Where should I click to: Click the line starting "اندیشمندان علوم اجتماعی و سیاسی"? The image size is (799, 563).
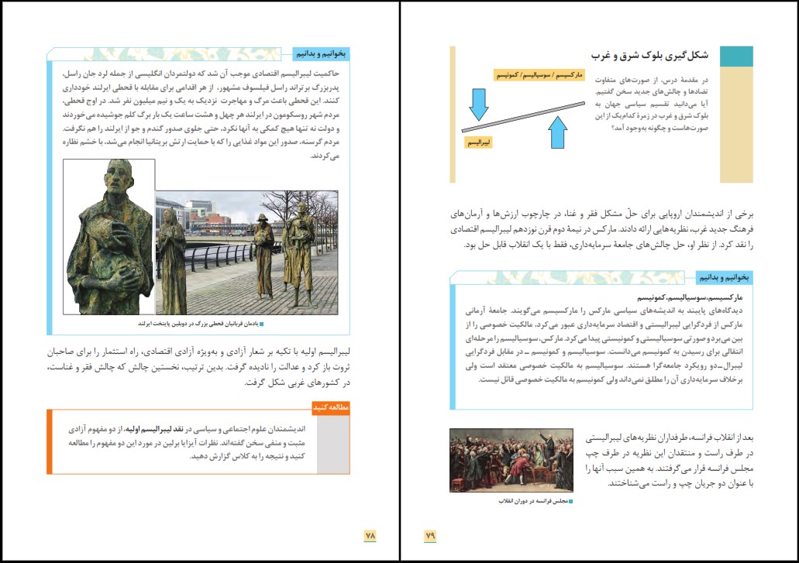(187, 429)
